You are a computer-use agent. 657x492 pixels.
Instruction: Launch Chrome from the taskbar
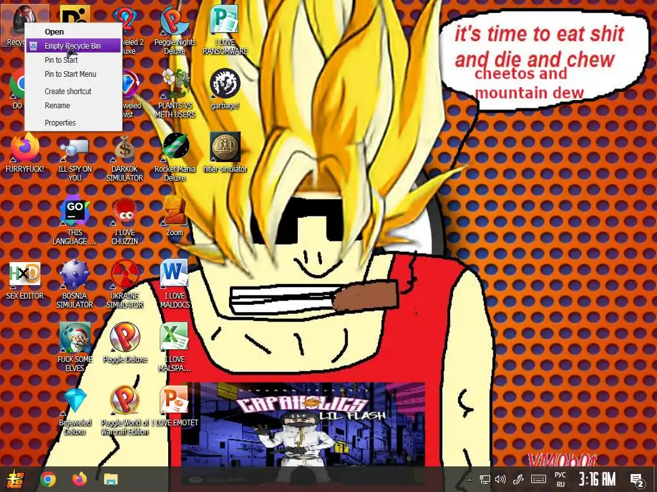coord(47,479)
